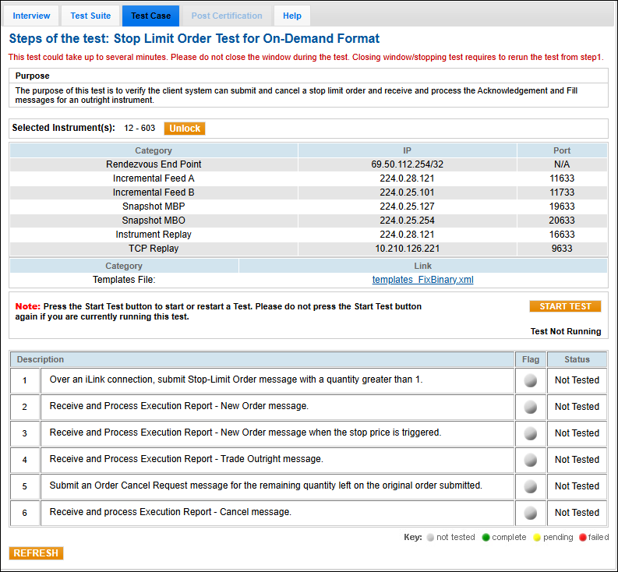Go to Post Certification tab

[227, 16]
